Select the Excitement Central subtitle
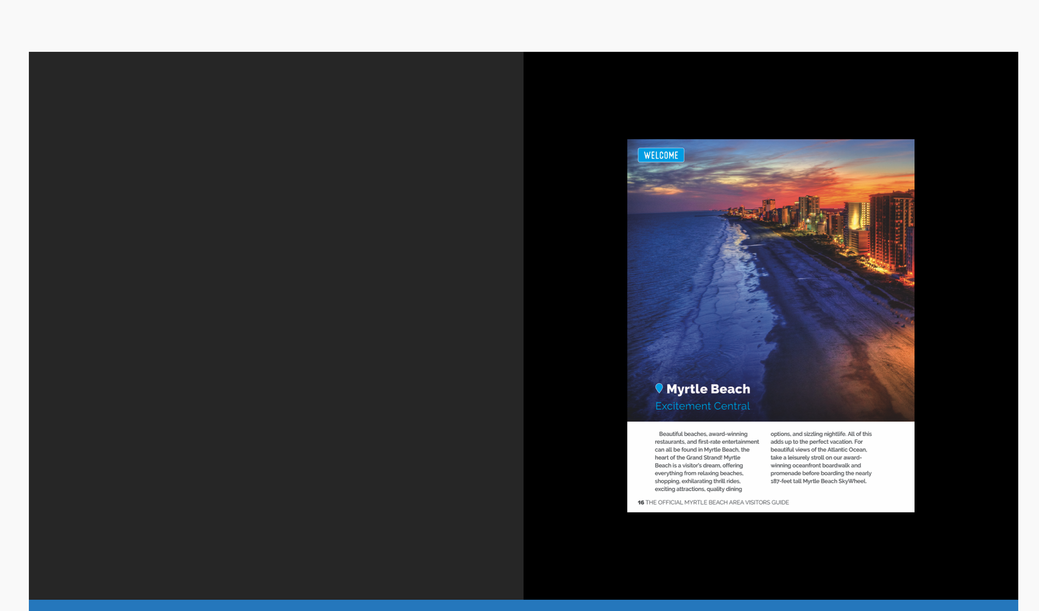 (703, 406)
